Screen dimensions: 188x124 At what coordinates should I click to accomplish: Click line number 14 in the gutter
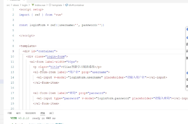(12, 77)
